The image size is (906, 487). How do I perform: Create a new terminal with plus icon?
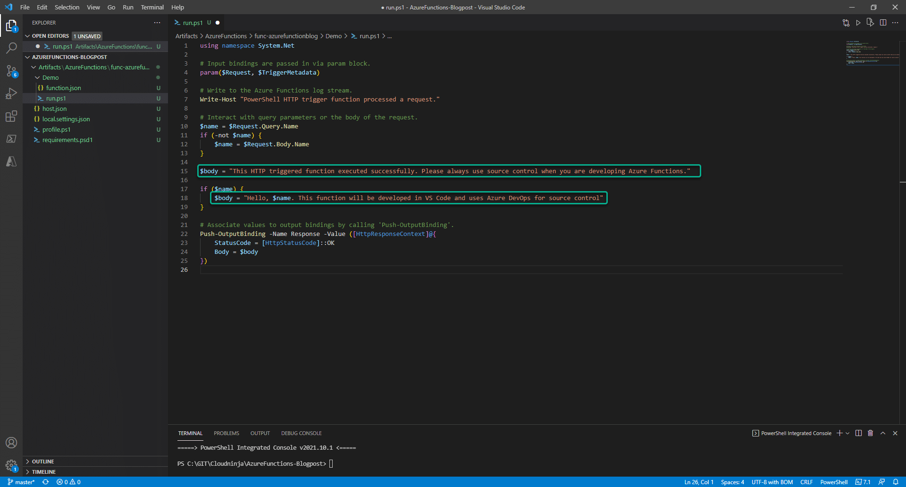click(x=839, y=433)
